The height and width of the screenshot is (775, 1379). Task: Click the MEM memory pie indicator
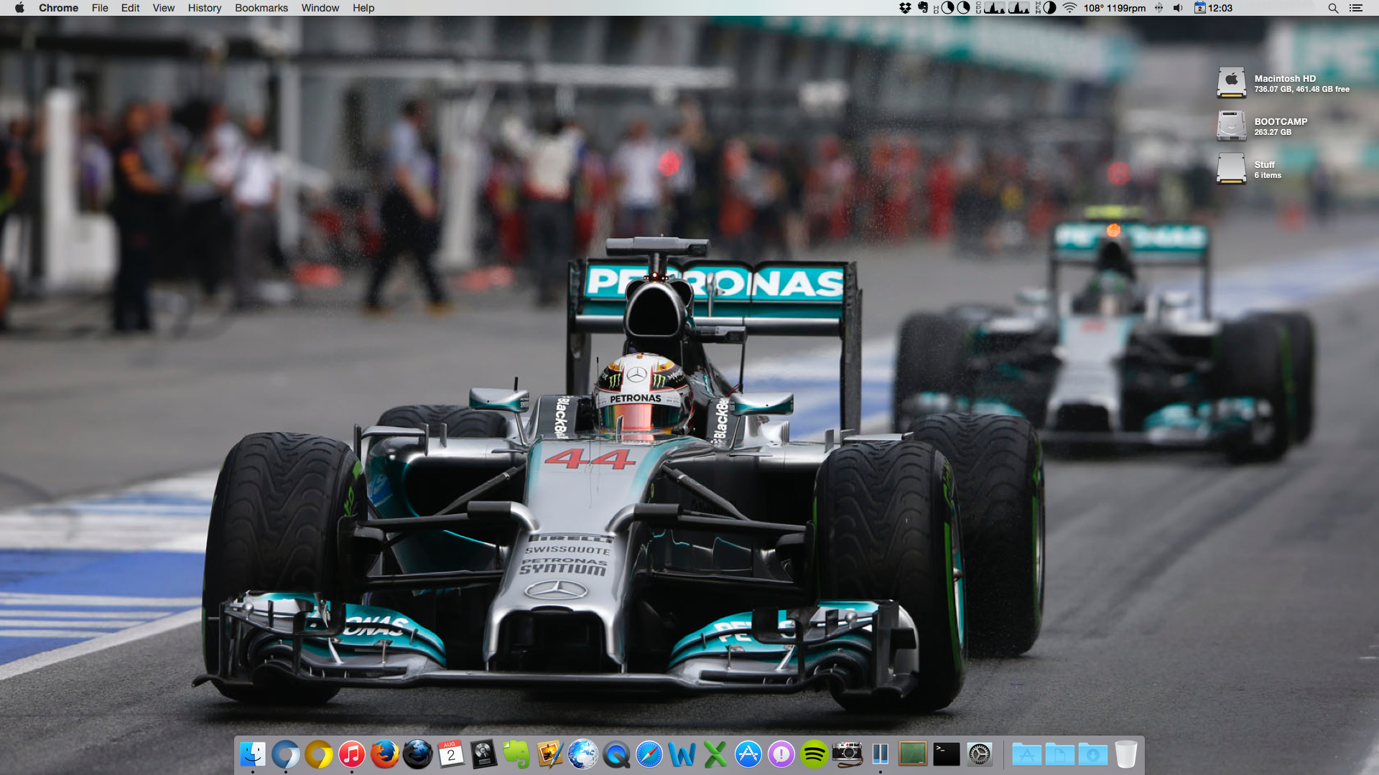coord(1046,8)
